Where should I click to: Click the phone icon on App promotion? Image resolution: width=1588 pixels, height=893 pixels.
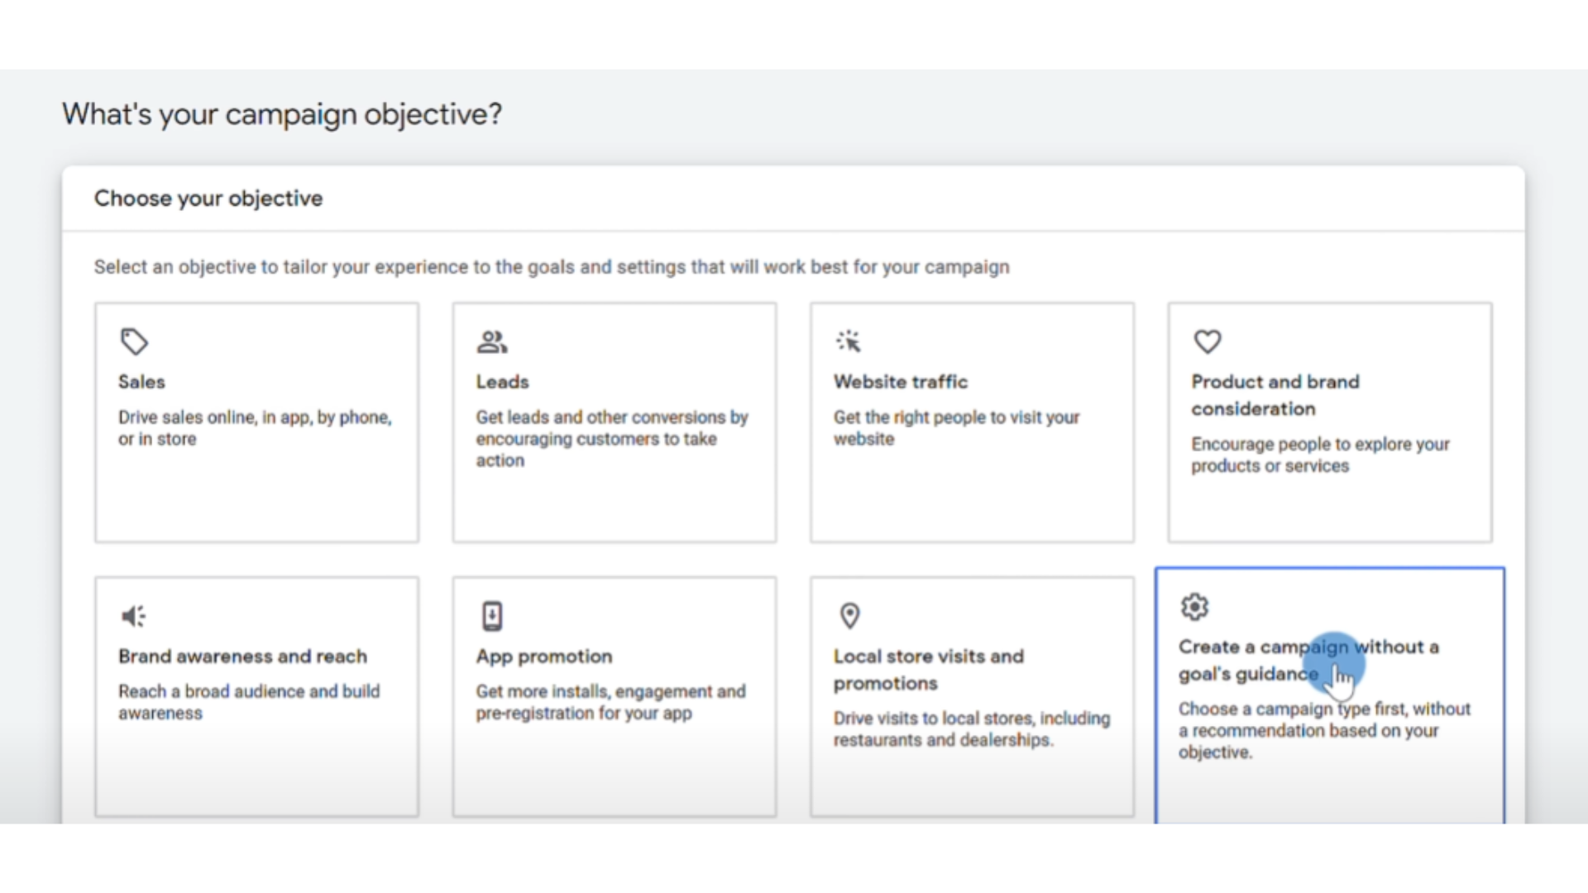(492, 615)
